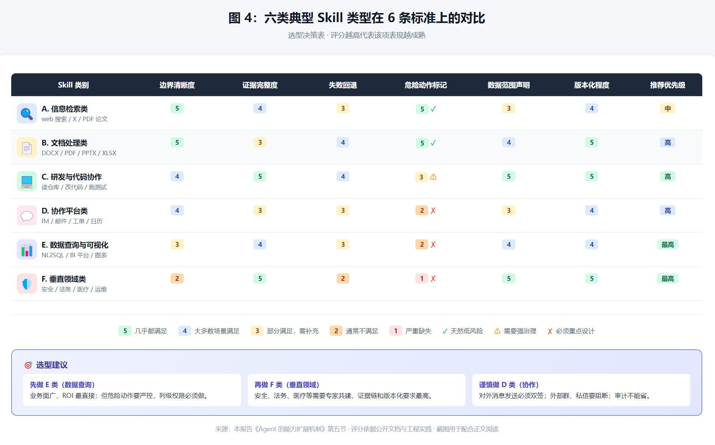Click the 边界清晰度 column header

[177, 85]
